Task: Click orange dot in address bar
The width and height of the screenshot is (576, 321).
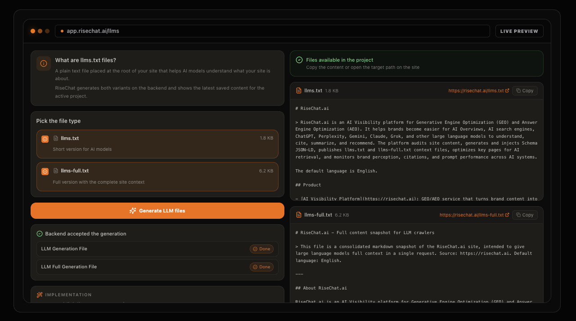Action: pos(62,31)
